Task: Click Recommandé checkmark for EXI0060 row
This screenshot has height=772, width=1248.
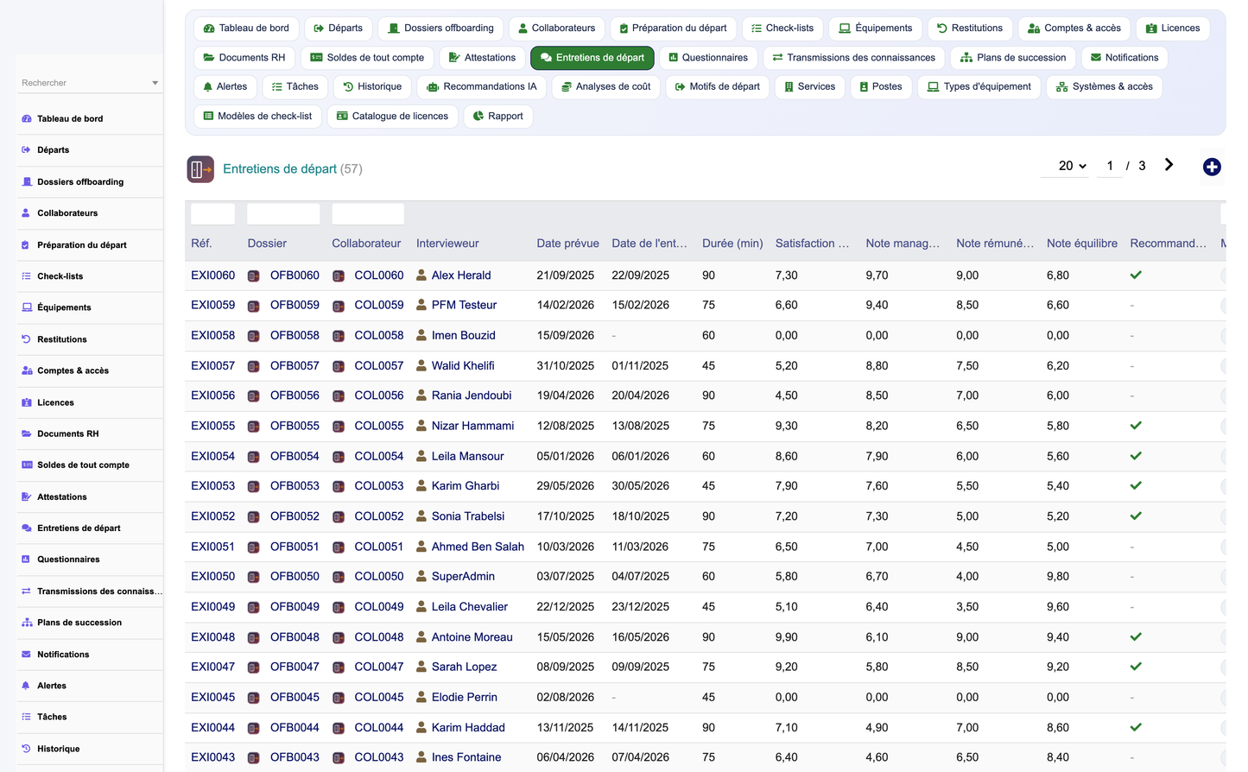Action: 1136,275
